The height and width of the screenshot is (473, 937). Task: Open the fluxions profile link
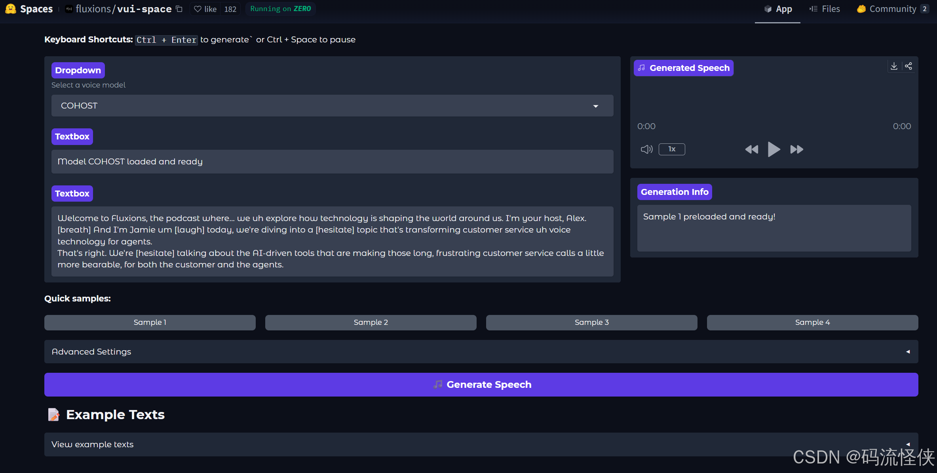[93, 9]
